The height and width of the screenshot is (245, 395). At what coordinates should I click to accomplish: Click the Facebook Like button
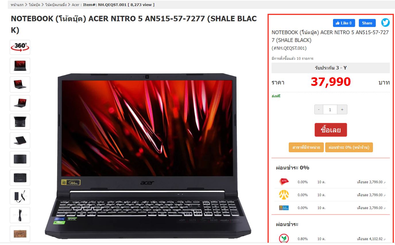click(x=344, y=23)
